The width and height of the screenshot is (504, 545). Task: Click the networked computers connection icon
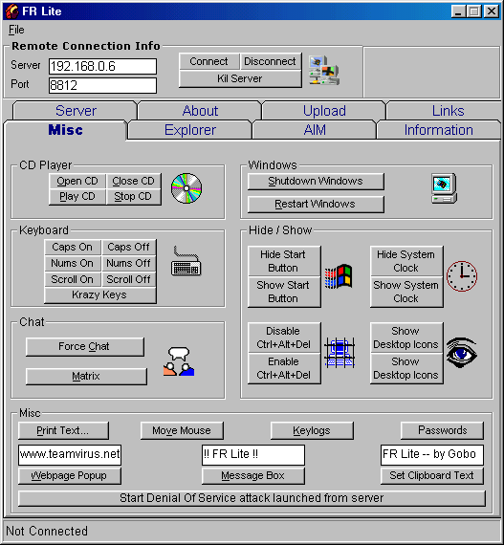click(x=324, y=71)
